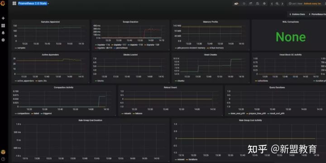The height and width of the screenshot is (163, 326).
Task: Open Head Block GC Activity title menu
Action: tap(290, 55)
